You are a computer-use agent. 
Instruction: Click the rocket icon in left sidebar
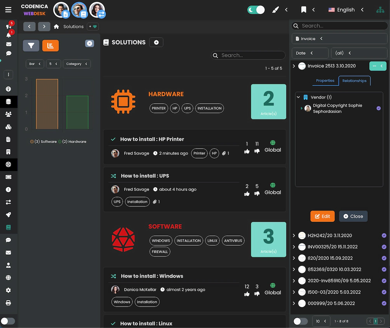click(x=9, y=215)
